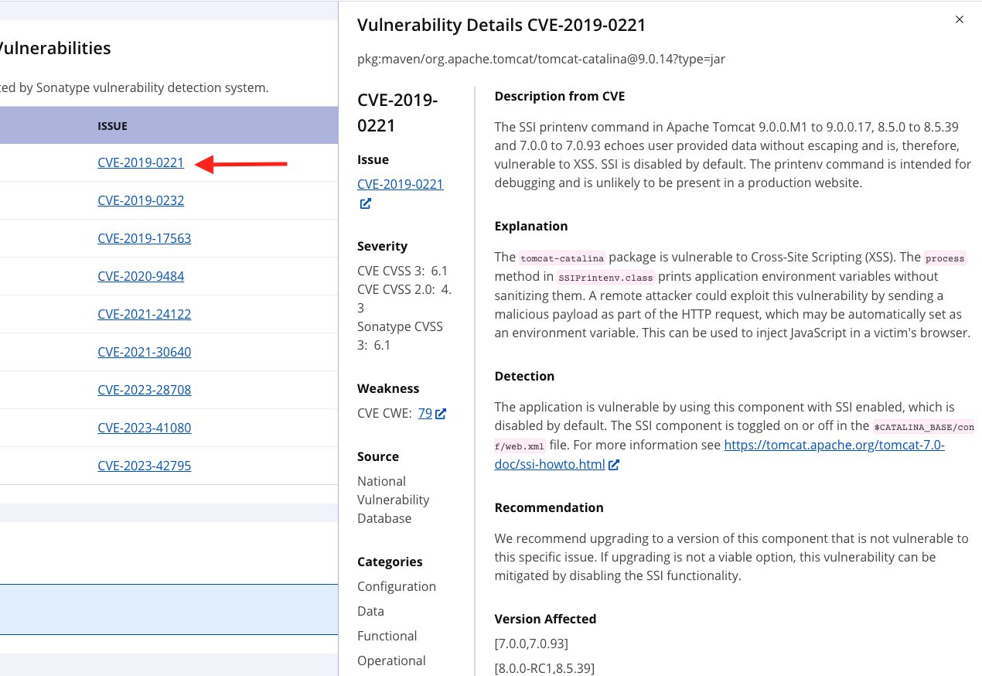Click the ISSUE column header
The image size is (982, 676).
113,126
